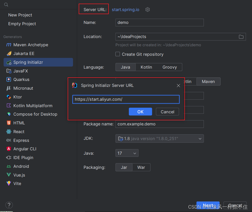Select War packaging option

tap(141, 167)
